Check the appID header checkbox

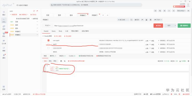pyautogui.click(x=49, y=44)
